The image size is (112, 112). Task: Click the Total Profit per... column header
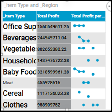tap(88, 16)
